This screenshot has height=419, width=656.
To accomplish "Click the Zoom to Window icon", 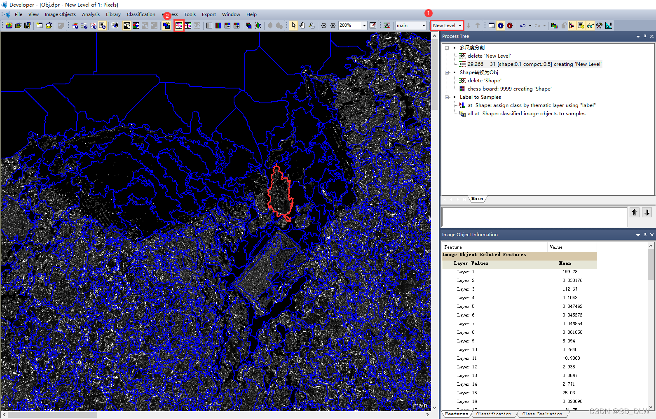I will pyautogui.click(x=373, y=26).
